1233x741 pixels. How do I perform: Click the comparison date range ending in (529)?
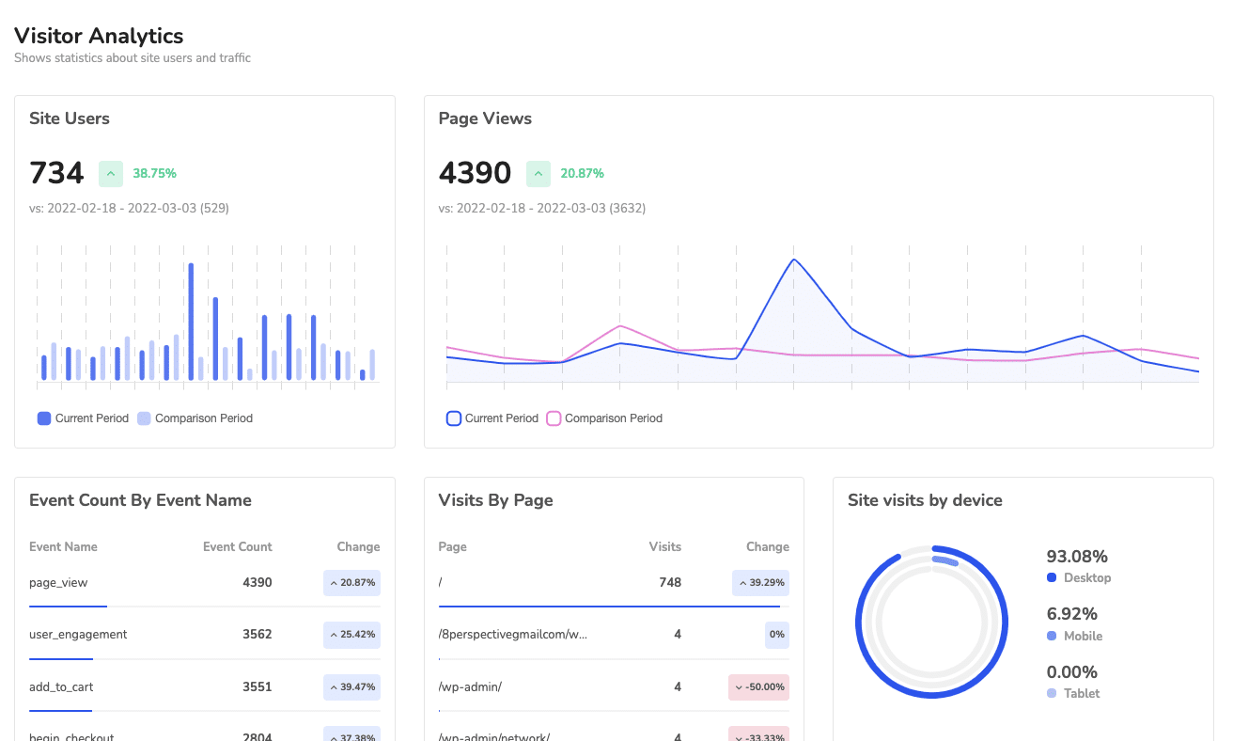pos(129,208)
